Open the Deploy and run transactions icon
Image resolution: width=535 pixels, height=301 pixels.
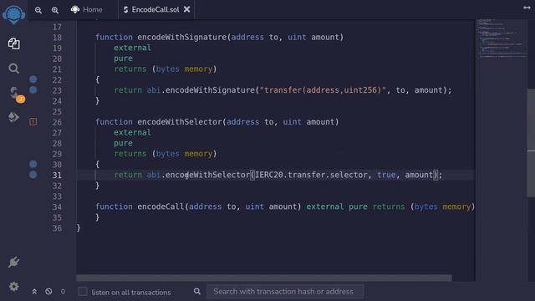[x=13, y=117]
